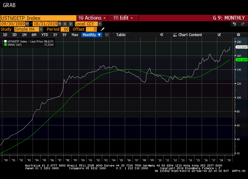Collapse panel with double left chevron

coord(162,35)
